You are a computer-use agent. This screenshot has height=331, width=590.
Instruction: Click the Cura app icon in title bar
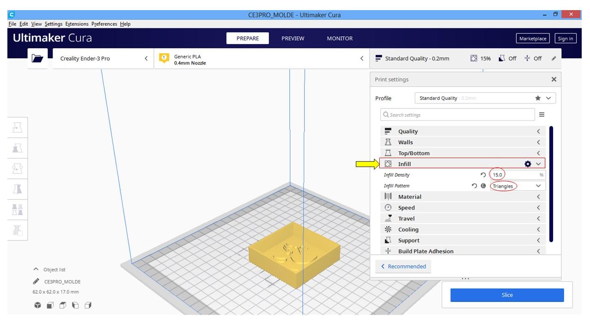12,15
